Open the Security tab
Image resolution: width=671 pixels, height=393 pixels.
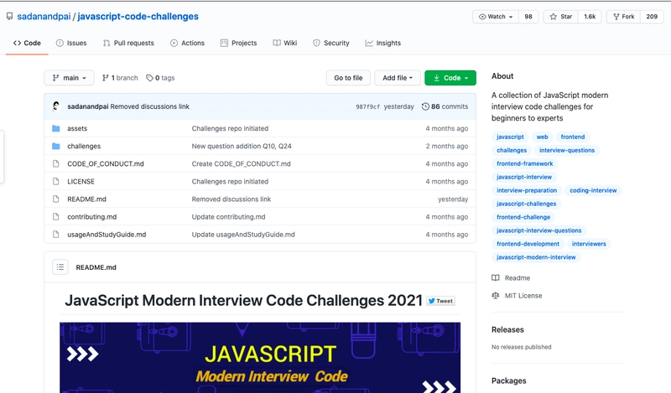pos(331,43)
